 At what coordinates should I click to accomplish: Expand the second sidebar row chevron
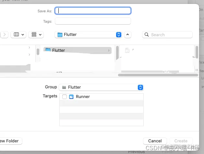(29, 54)
